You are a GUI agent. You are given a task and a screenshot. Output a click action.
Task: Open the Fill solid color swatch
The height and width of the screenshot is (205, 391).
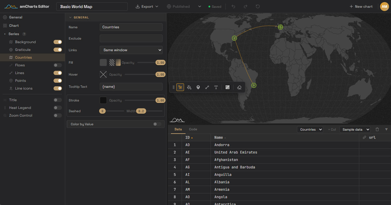coord(103,62)
